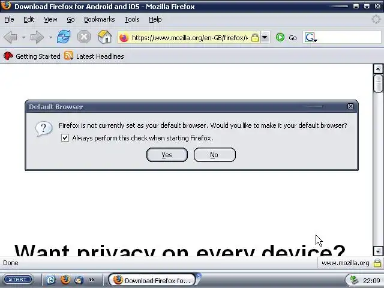Open the Back history dropdown arrow
This screenshot has height=288, width=384.
click(x=23, y=37)
